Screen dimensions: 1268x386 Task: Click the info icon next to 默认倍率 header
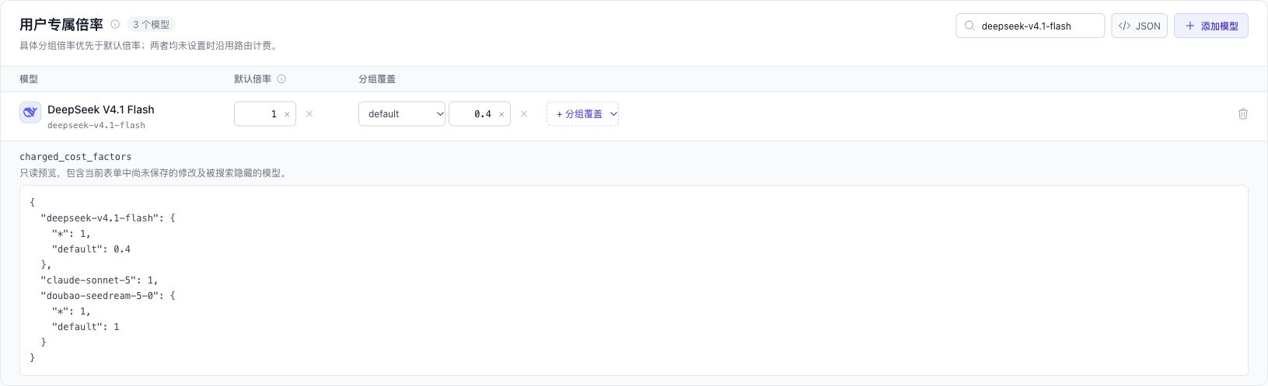(x=281, y=78)
